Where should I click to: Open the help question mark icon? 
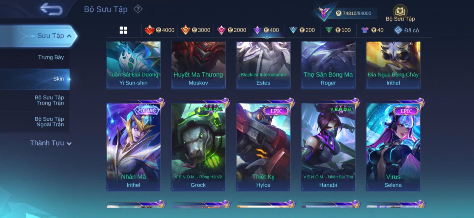[138, 9]
